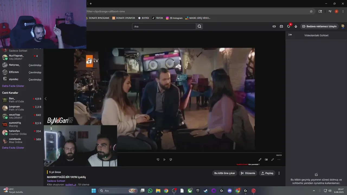
Task: Collapse the left sidebar arrow
Action: click(x=46, y=99)
